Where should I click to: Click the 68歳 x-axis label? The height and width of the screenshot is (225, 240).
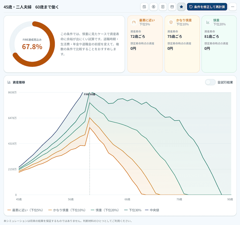pos(127,199)
